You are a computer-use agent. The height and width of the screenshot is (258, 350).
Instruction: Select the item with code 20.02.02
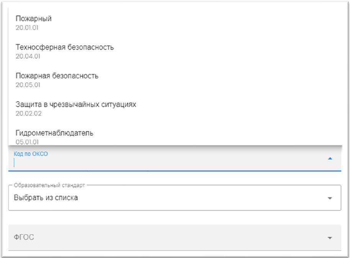(28, 113)
